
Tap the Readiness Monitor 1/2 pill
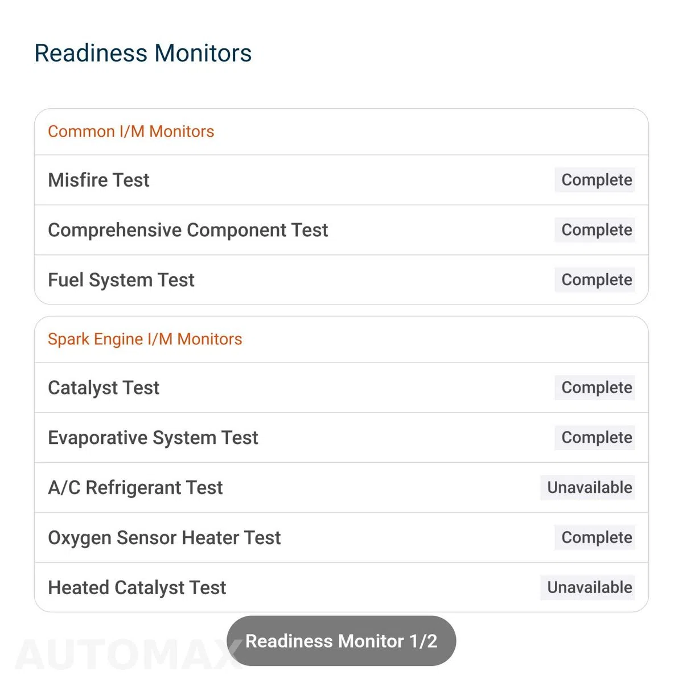coord(341,641)
